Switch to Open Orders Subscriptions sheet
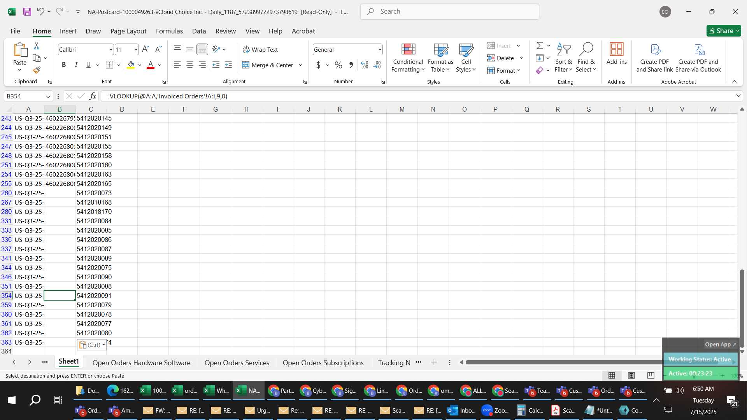 pos(323,362)
